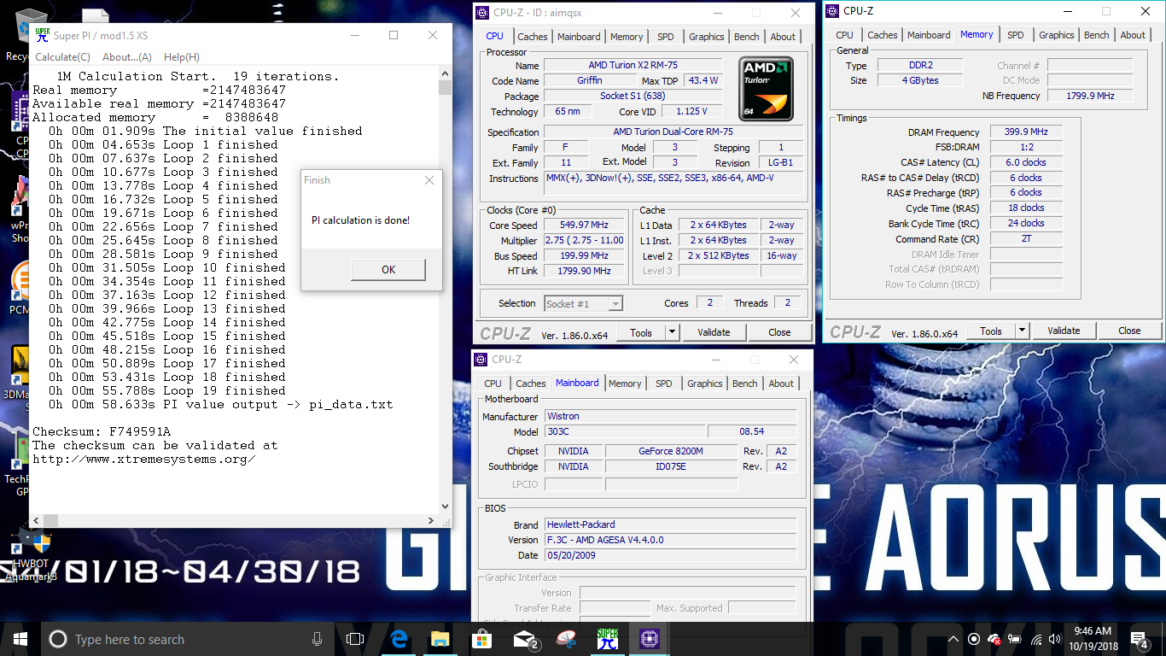Open Microsoft Store from the taskbar
The image size is (1166, 656).
point(481,639)
